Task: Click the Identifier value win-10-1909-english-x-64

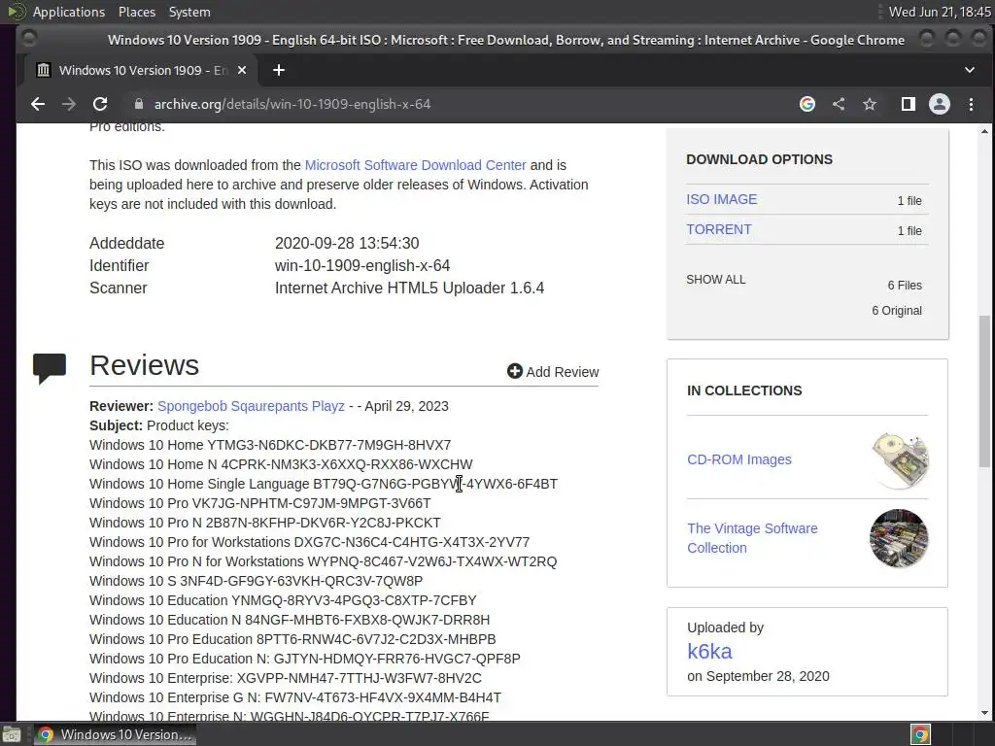Action: pos(362,266)
